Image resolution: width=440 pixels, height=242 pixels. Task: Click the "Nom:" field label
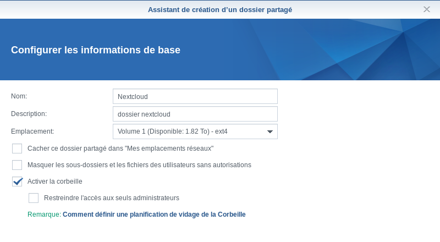19,96
